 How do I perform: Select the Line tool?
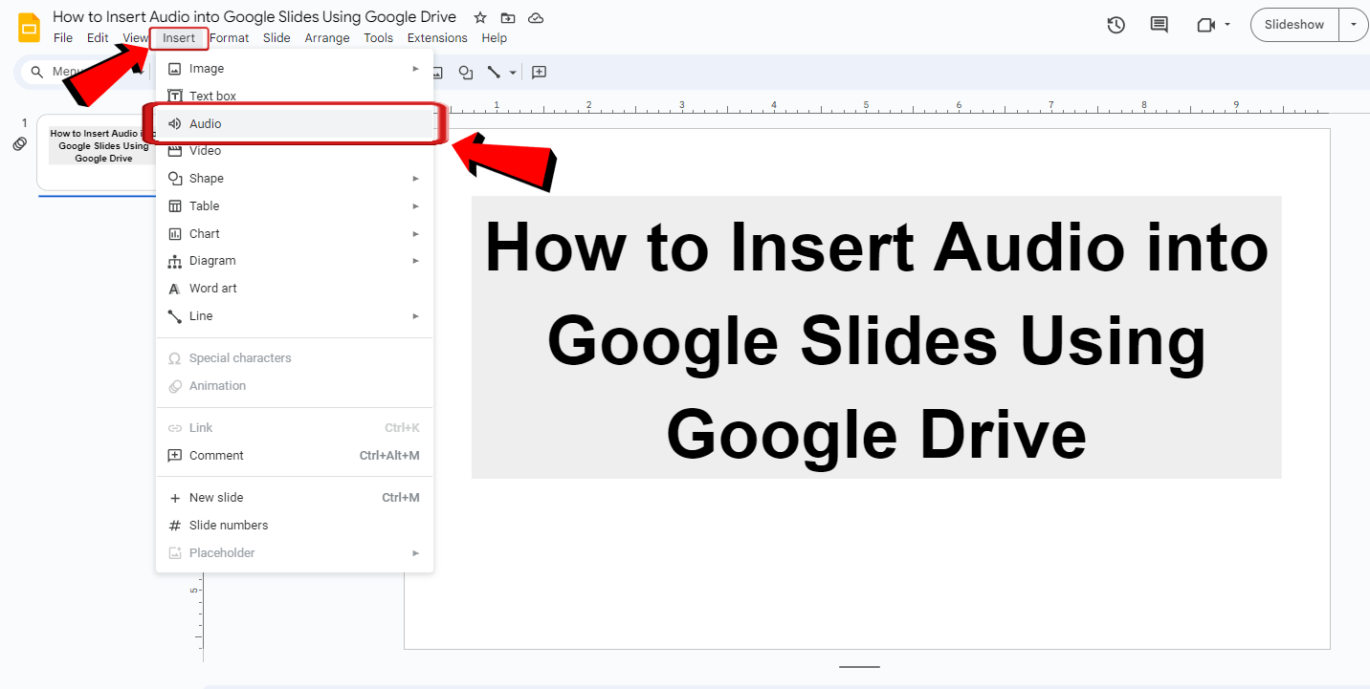point(496,72)
